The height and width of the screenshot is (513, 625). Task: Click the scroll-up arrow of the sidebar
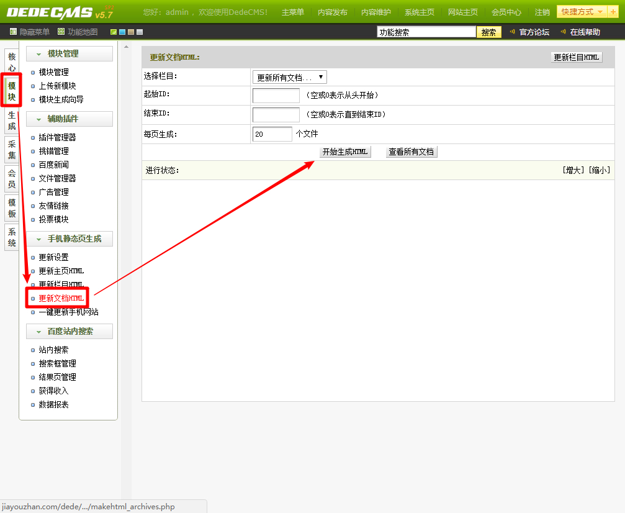[x=127, y=47]
